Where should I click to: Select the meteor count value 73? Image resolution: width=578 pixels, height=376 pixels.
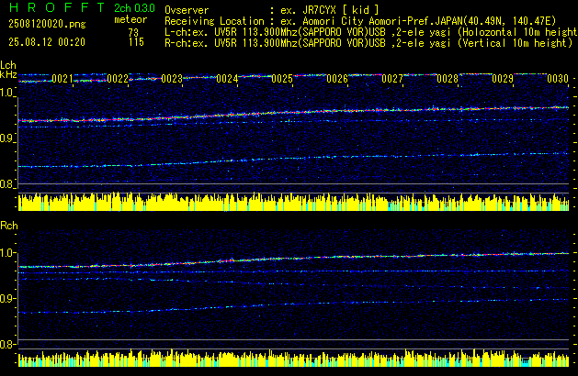coord(133,32)
